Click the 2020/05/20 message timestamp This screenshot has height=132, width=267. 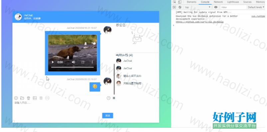86,79
